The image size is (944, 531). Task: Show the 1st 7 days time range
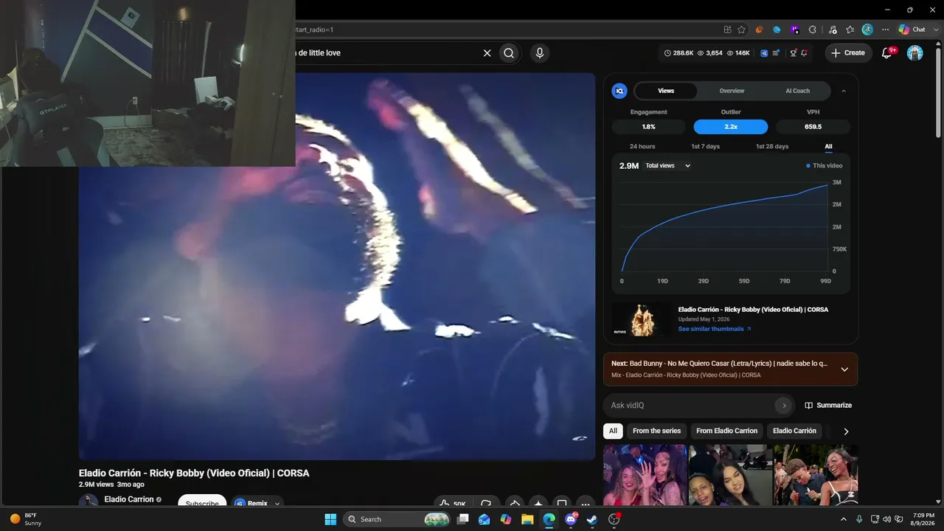click(706, 146)
